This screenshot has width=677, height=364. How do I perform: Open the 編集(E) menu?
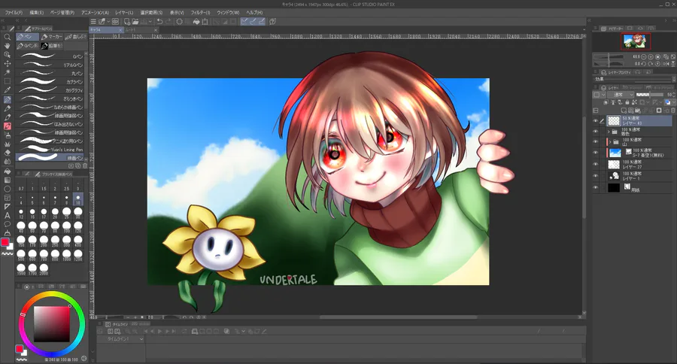coord(37,13)
